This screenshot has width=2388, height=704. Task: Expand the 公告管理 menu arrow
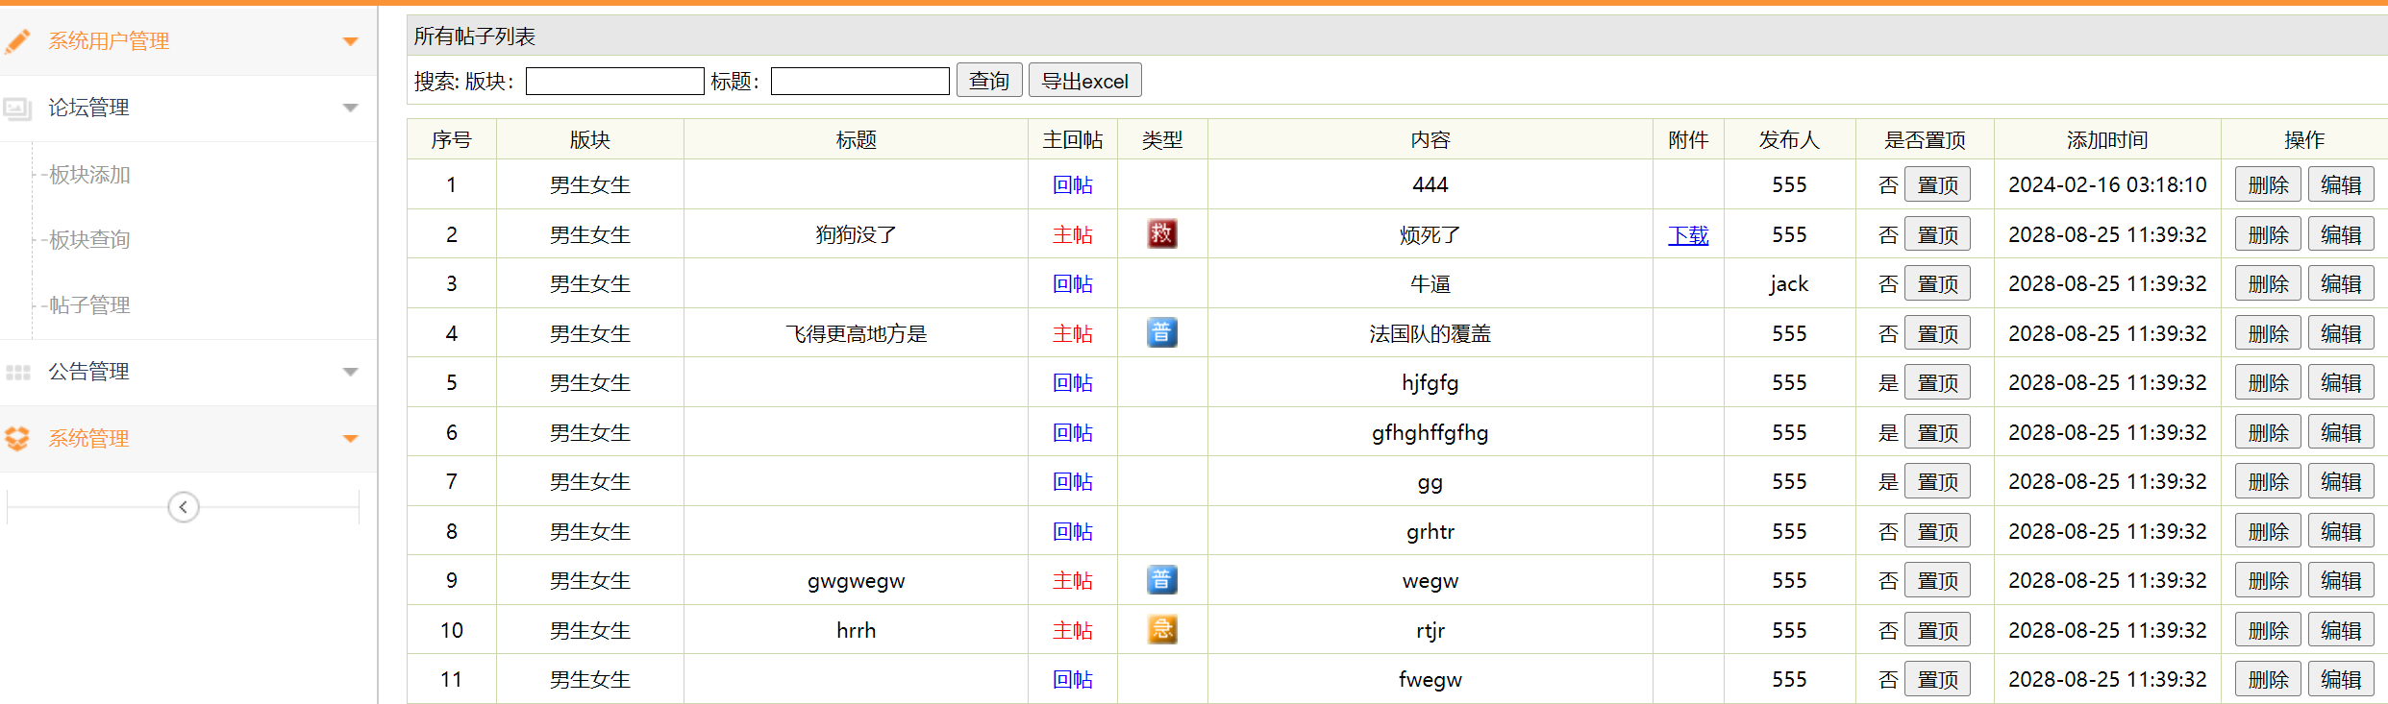tap(351, 372)
